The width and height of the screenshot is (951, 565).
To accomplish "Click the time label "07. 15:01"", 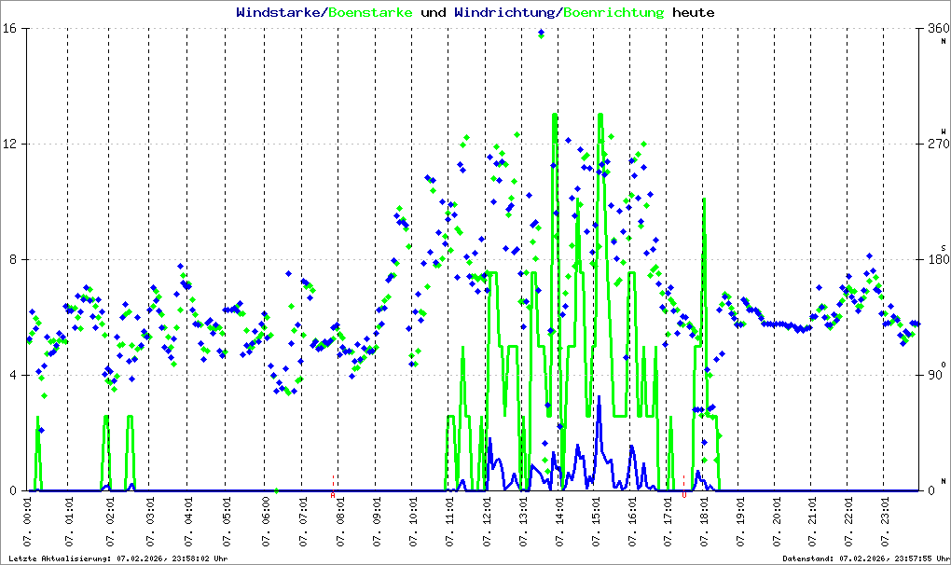I will [595, 522].
